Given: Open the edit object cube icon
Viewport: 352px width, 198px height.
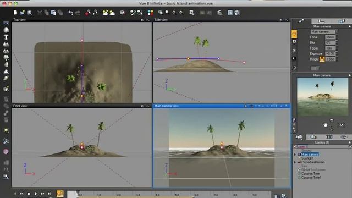Looking at the screenshot, I should [x=122, y=13].
